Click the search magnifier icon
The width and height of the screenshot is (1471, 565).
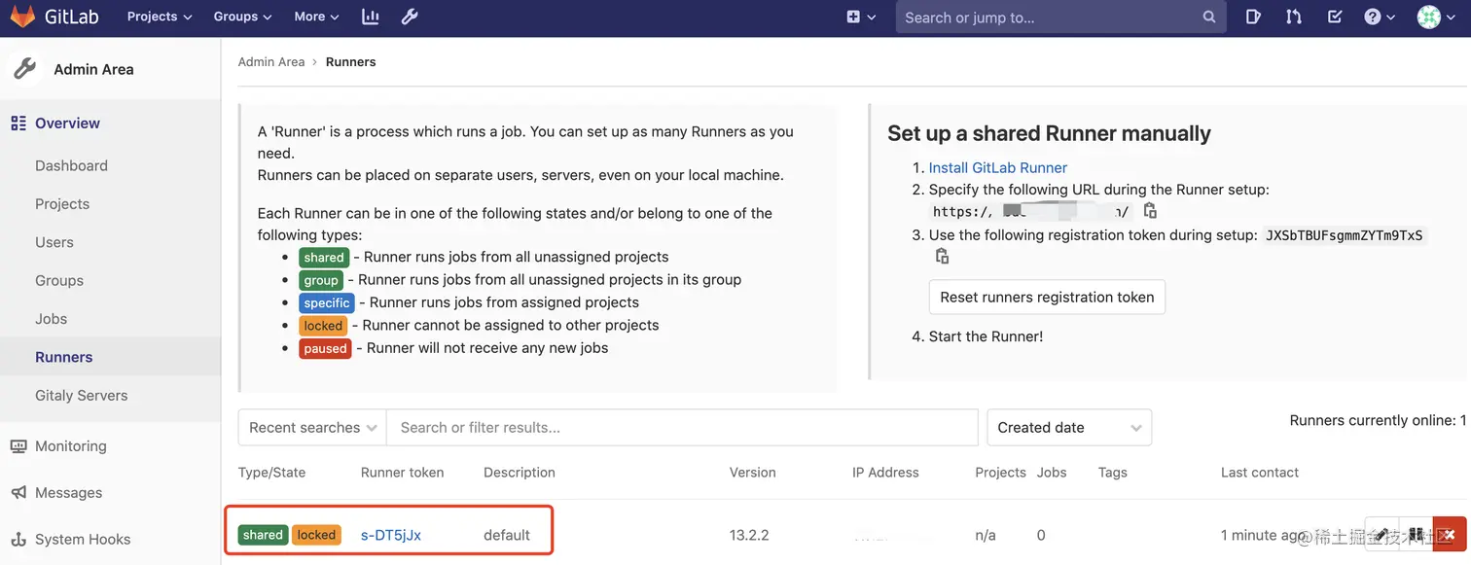point(1209,18)
